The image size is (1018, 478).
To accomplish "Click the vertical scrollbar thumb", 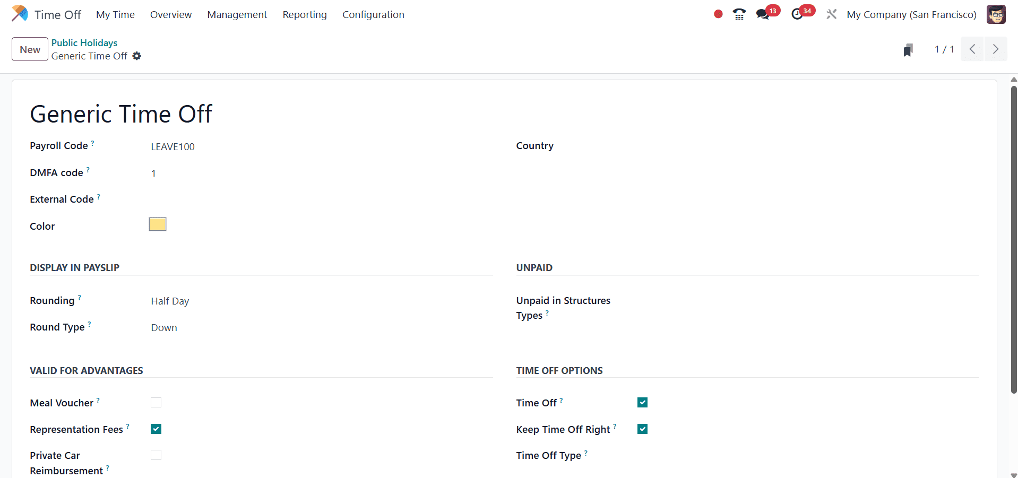I will [x=1014, y=239].
